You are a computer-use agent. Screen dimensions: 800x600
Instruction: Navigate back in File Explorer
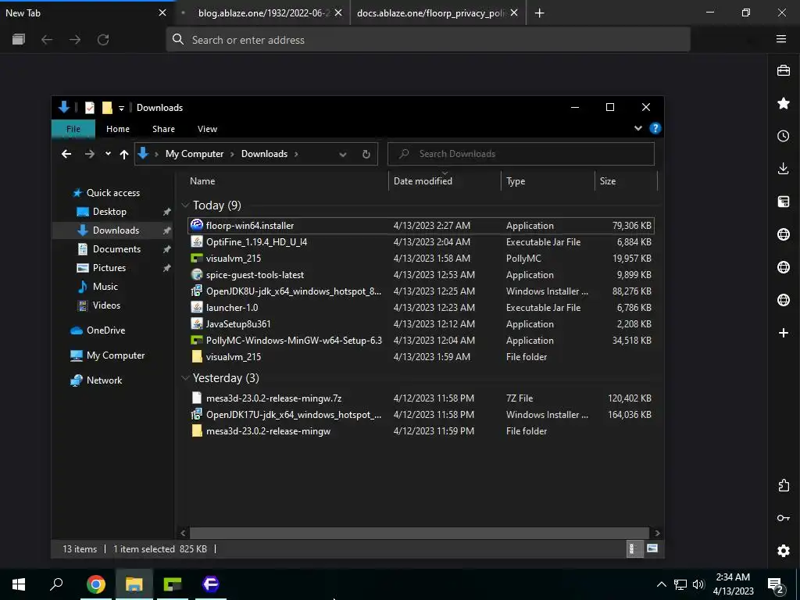[x=66, y=154]
